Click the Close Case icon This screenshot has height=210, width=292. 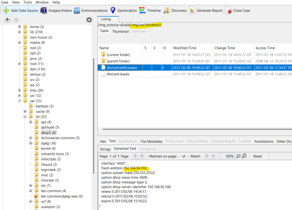click(x=229, y=11)
